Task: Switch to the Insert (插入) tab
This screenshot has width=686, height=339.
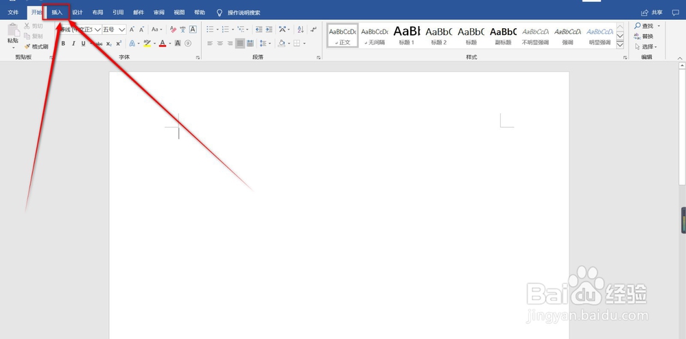Action: coord(57,12)
